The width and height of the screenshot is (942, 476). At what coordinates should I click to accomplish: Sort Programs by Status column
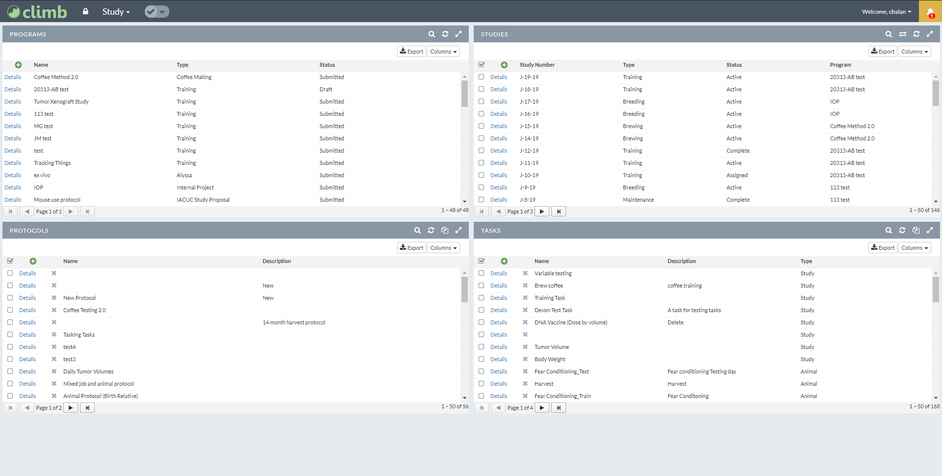click(327, 65)
